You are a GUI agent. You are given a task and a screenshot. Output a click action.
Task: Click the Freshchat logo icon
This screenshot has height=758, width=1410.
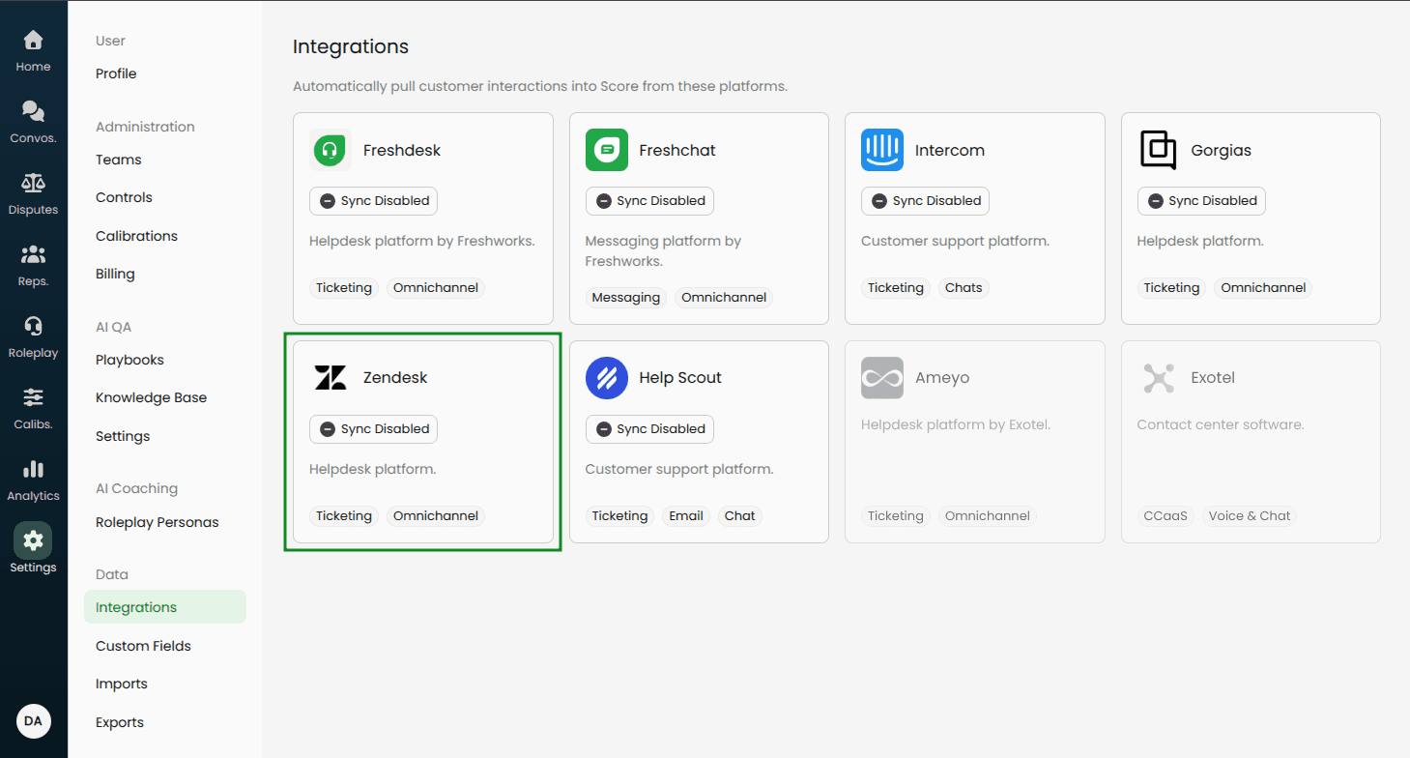(x=607, y=150)
